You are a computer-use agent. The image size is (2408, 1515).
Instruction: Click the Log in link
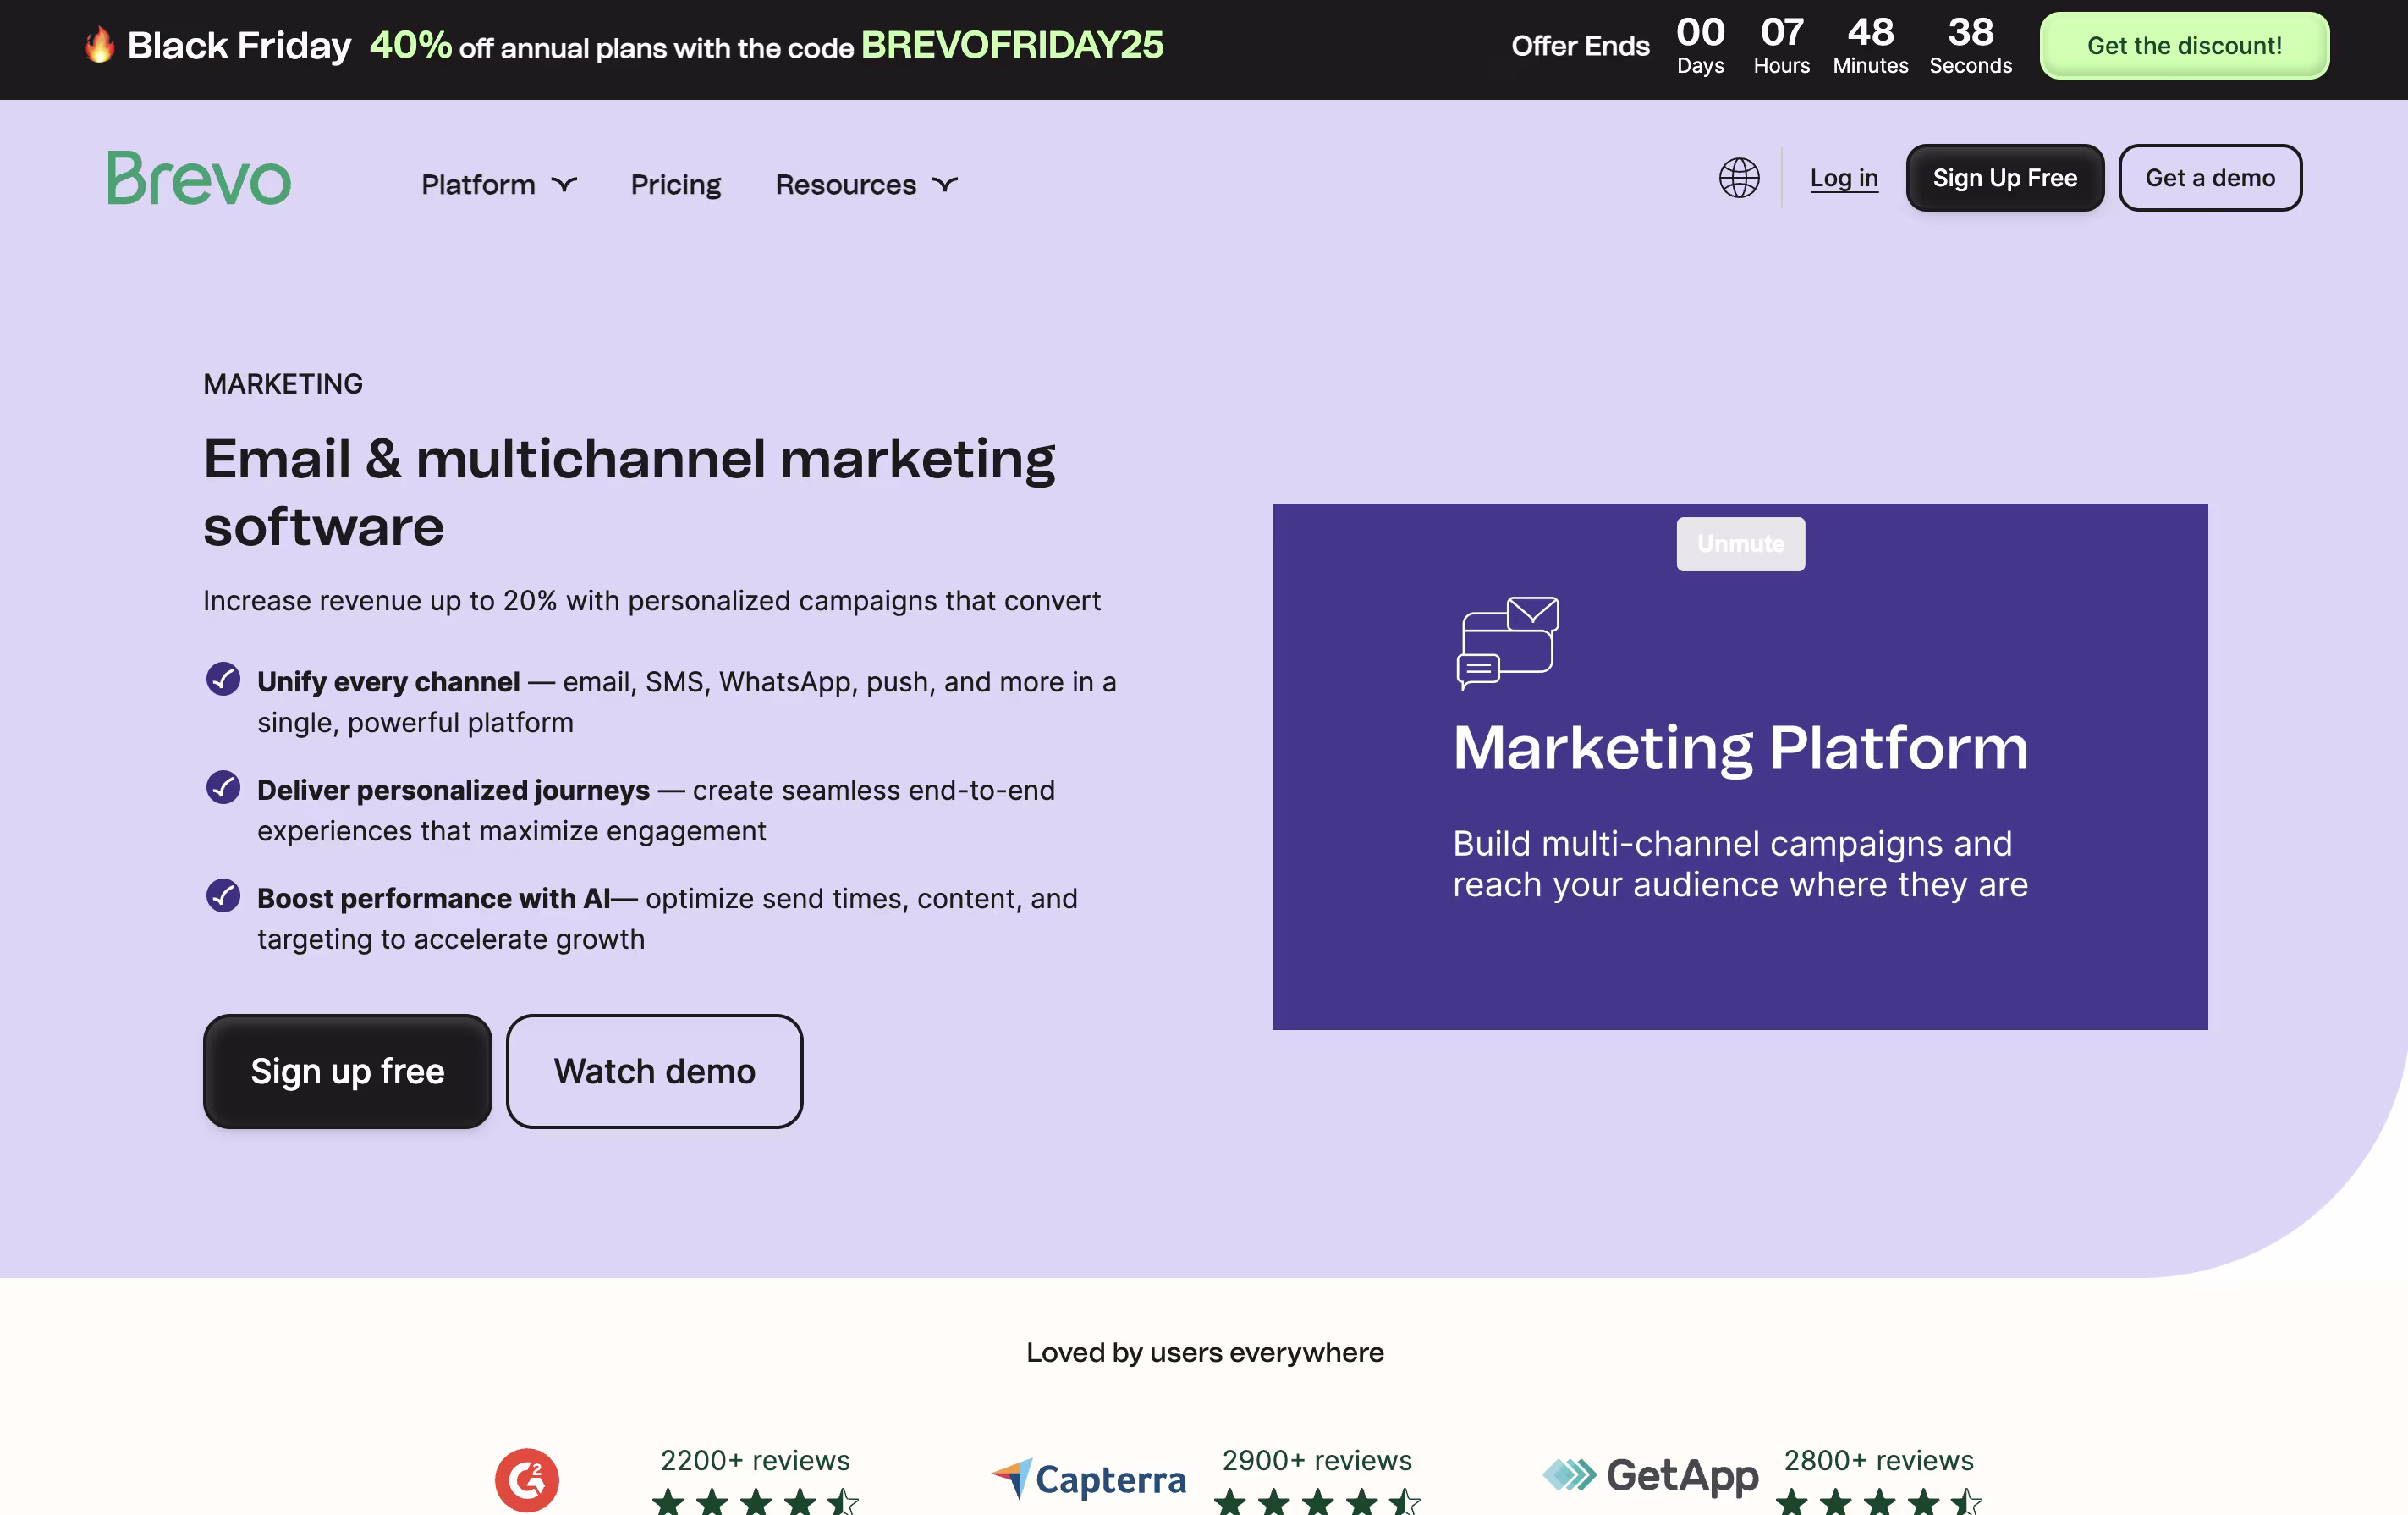(x=1843, y=178)
